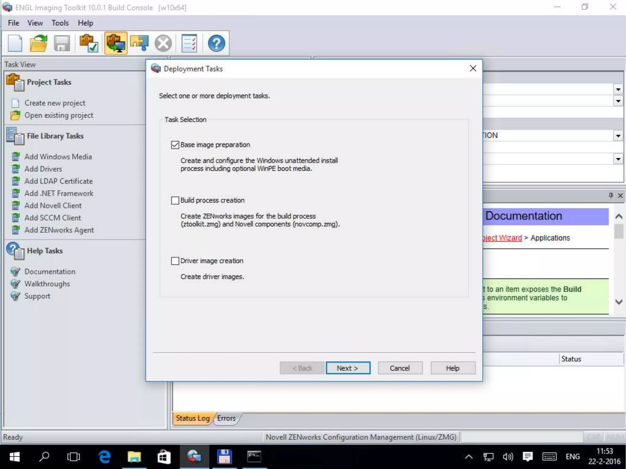Image resolution: width=626 pixels, height=469 pixels.
Task: Click the briefcase with puzzle piece icon
Action: pyautogui.click(x=139, y=43)
